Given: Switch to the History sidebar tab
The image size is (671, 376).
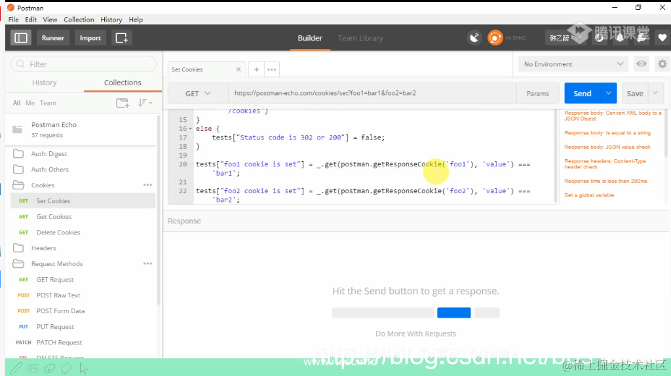Looking at the screenshot, I should 45,83.
